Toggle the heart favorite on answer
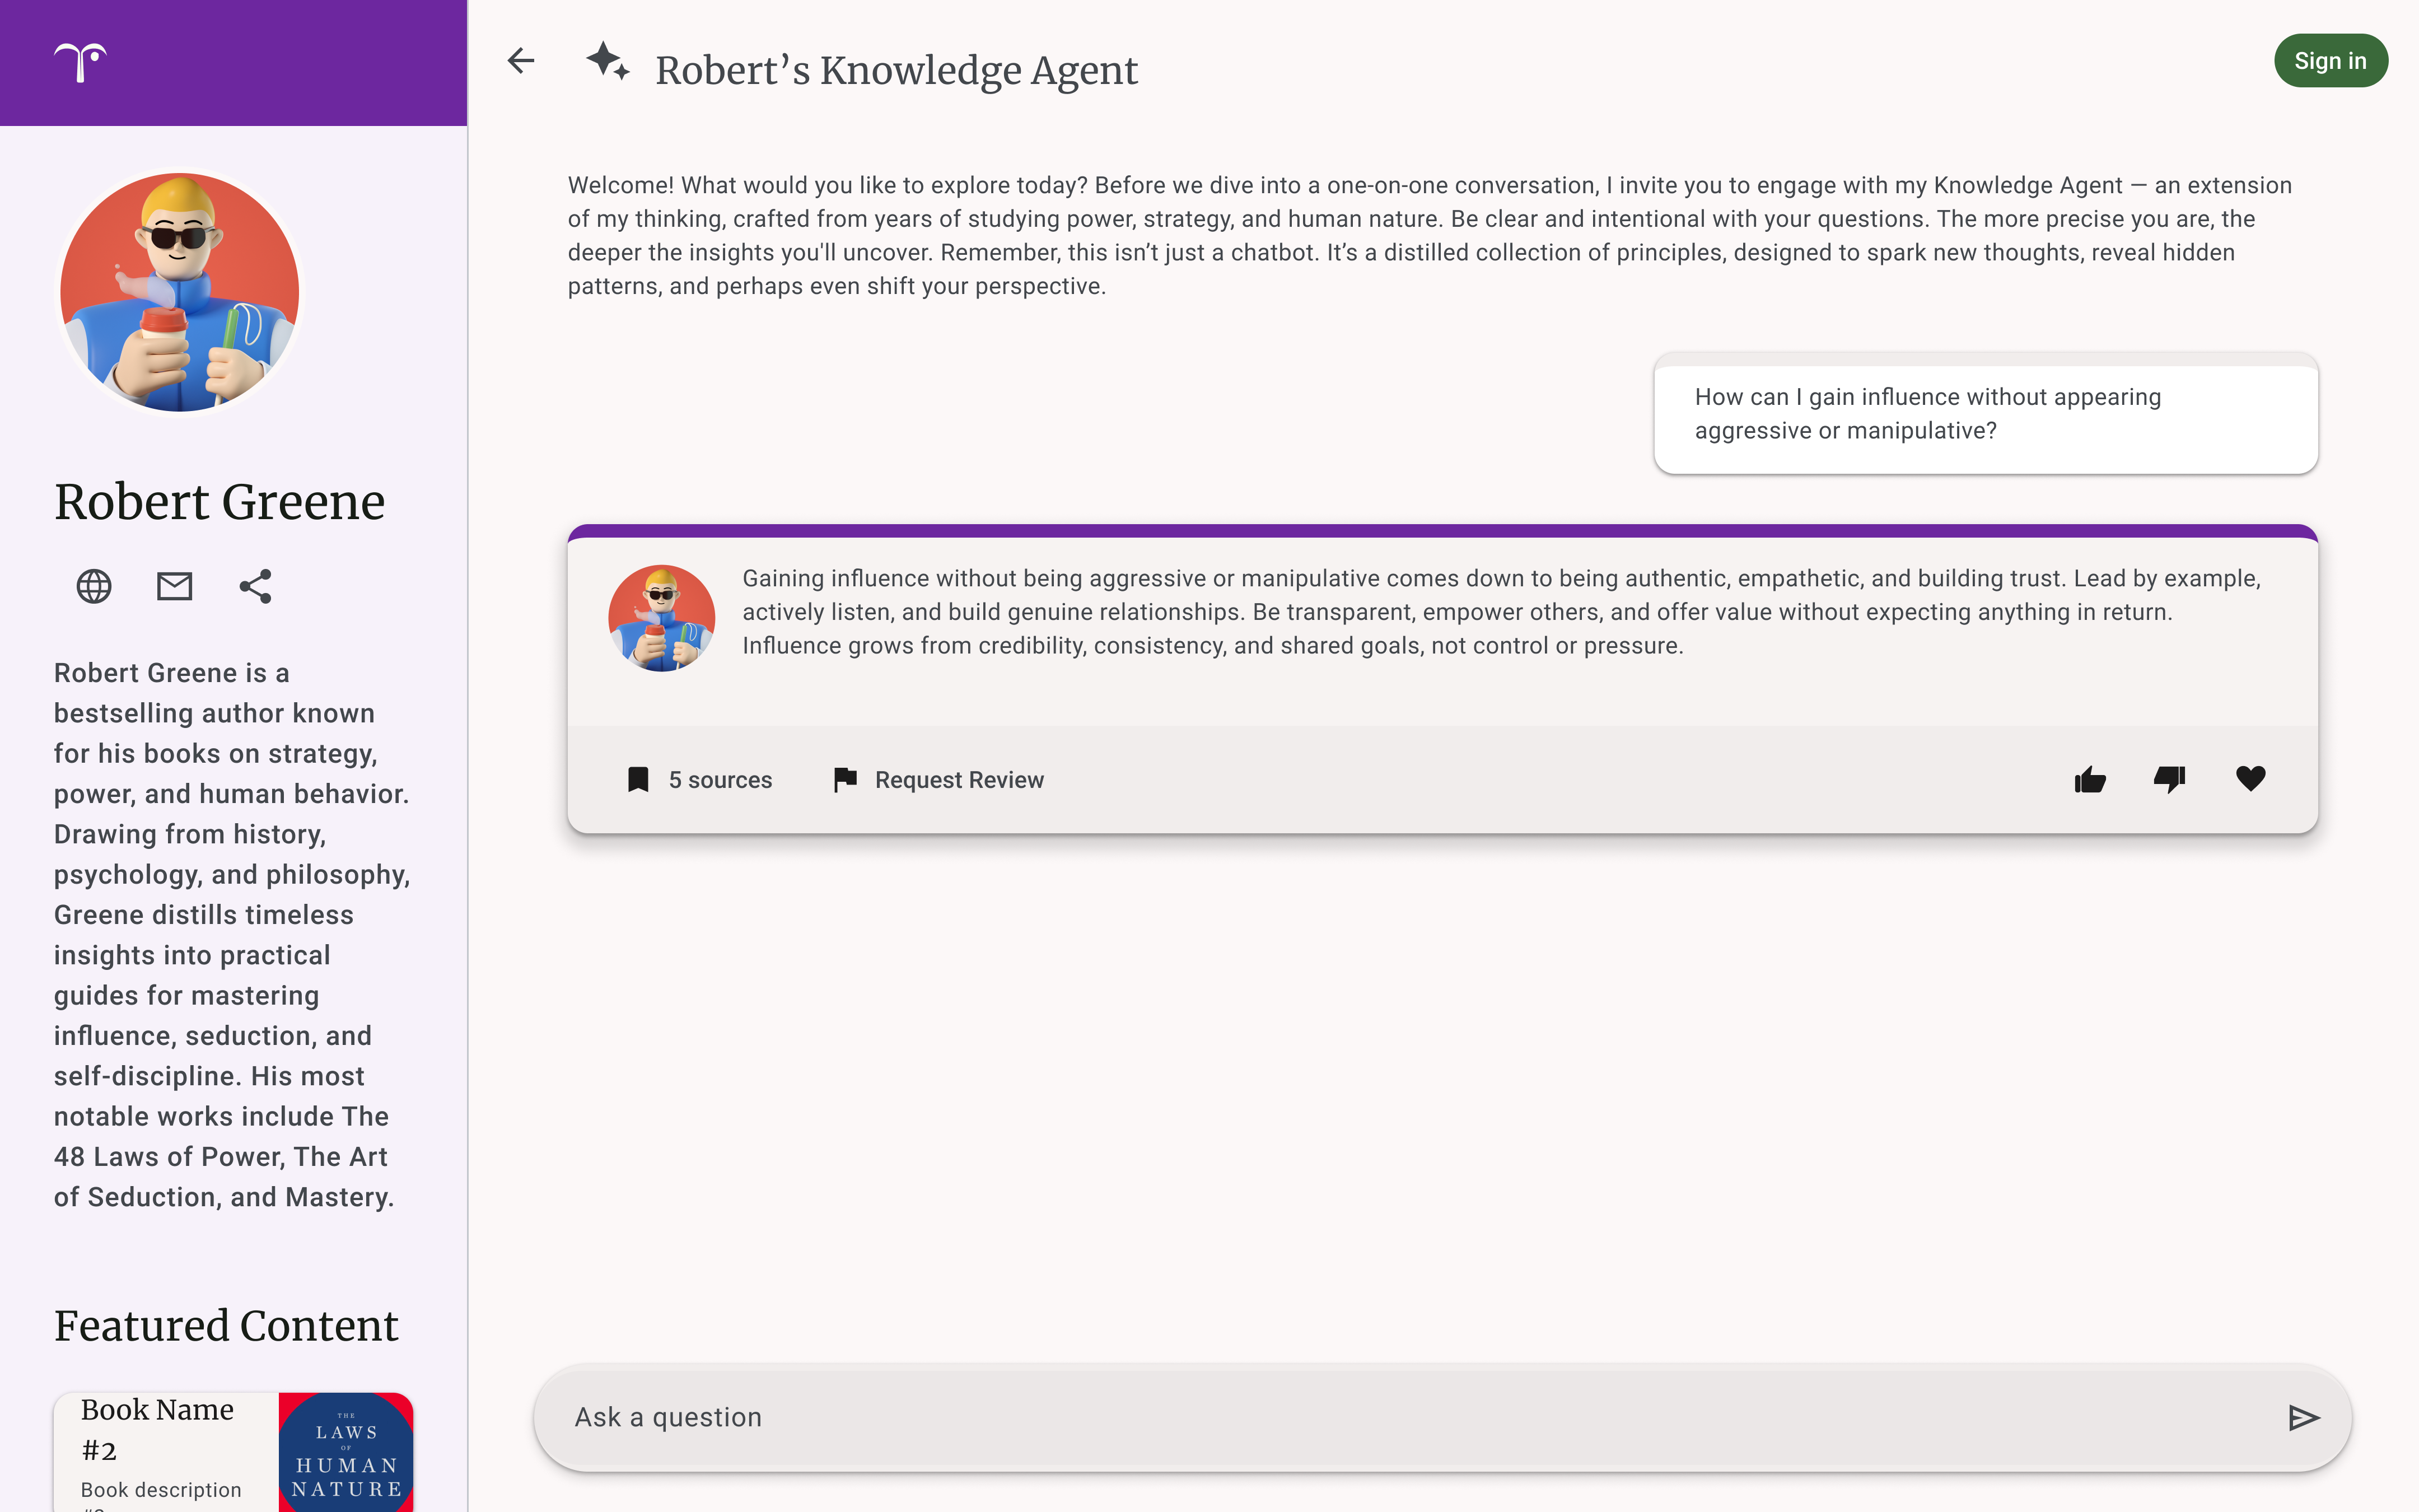 point(2250,779)
